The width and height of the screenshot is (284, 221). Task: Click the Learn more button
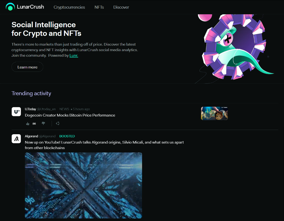[x=27, y=67]
